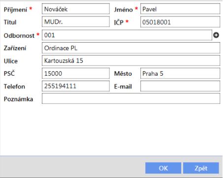Click the PSČ field with 15000
Image resolution: width=223 pixels, height=178 pixels.
pos(76,73)
